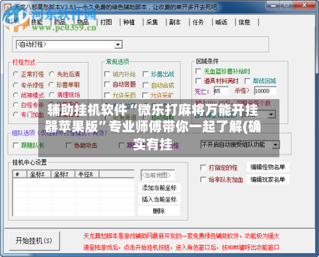Toggle the 跟随队长 checkbox
319x257 pixels.
[x=16, y=145]
